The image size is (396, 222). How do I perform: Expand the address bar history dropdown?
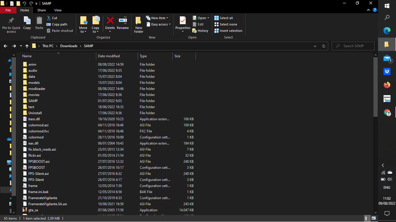315,46
